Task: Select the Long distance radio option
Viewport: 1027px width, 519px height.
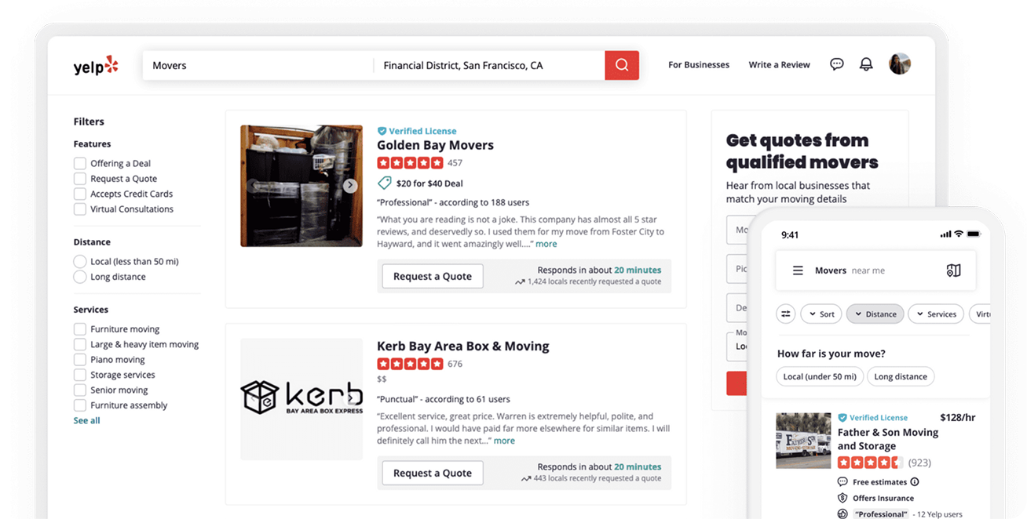Action: [x=80, y=277]
